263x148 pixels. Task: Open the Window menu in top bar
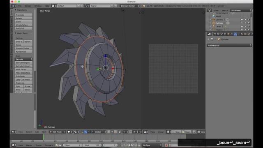tap(38, 6)
